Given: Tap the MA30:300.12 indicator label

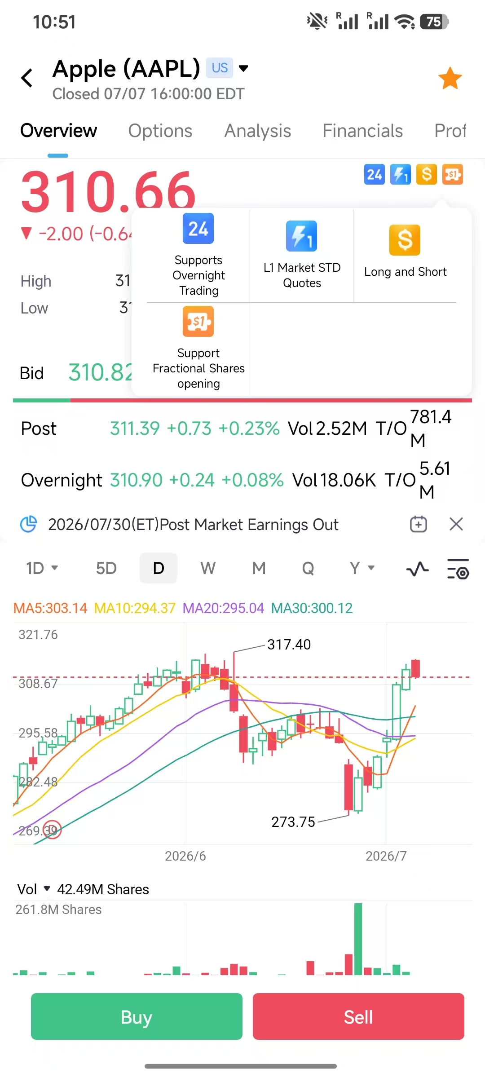Looking at the screenshot, I should tap(312, 608).
